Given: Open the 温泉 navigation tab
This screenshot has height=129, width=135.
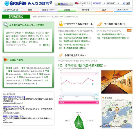Looking at the screenshot, I should [x=104, y=10].
